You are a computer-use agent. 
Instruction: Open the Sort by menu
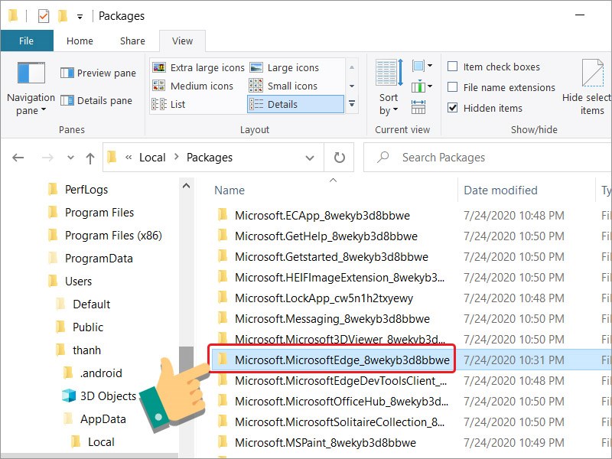(389, 87)
